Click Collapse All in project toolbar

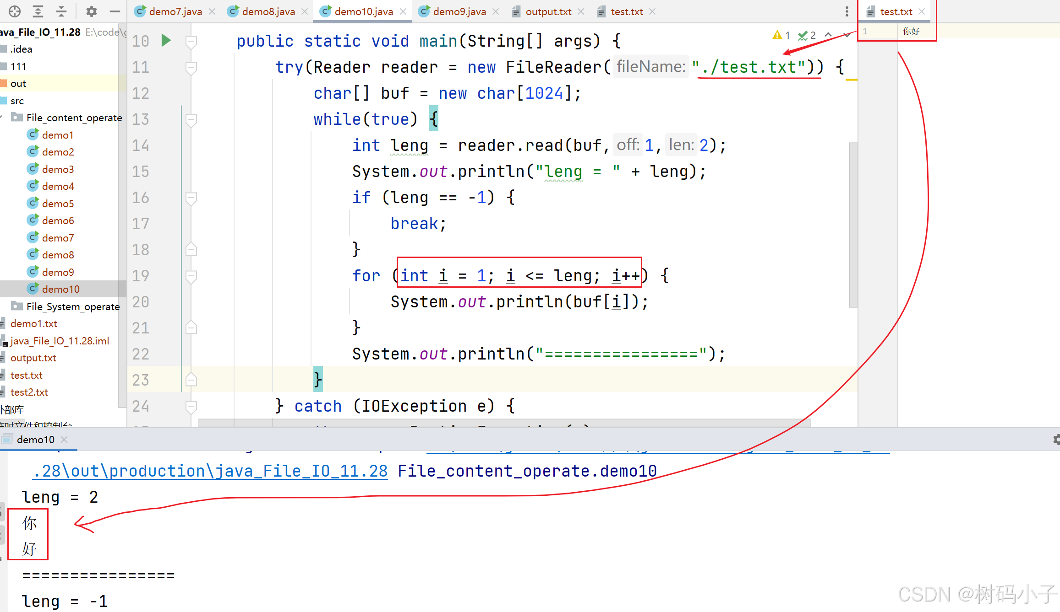pyautogui.click(x=61, y=11)
